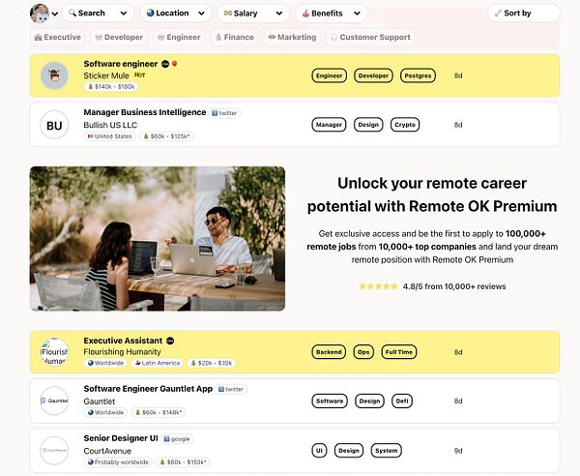
Task: Select the Software tag
Action: pyautogui.click(x=330, y=402)
